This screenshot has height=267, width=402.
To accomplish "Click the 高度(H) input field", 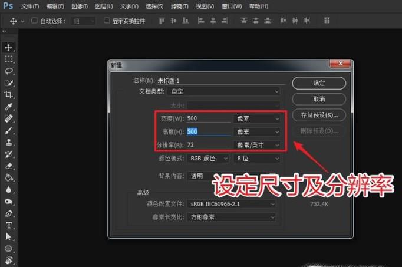I will coord(209,131).
